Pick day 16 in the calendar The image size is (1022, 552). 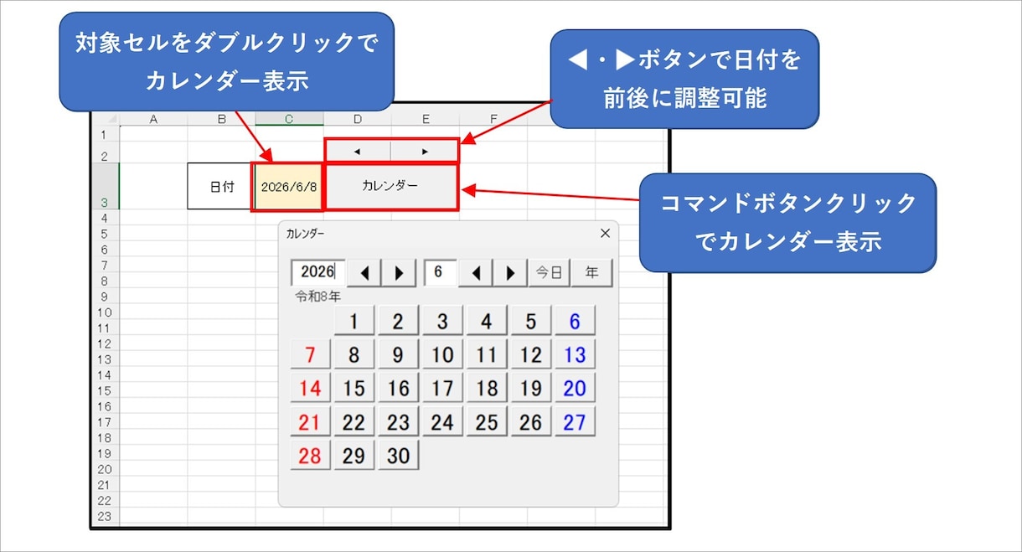click(399, 388)
